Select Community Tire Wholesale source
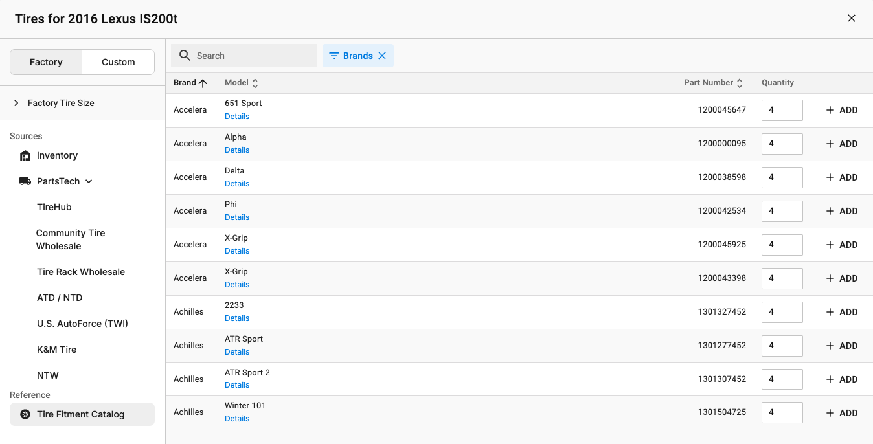The width and height of the screenshot is (873, 444). coord(71,239)
